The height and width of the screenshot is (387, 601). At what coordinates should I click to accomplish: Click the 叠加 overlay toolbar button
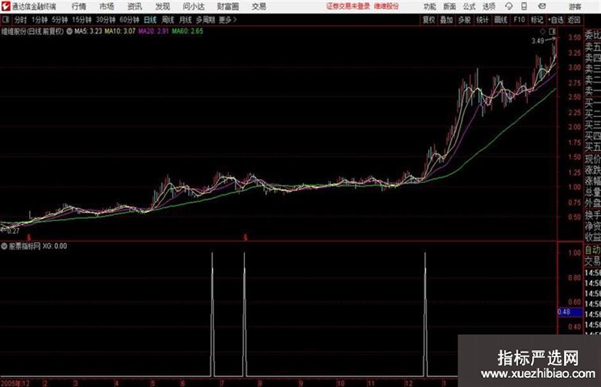(x=446, y=20)
